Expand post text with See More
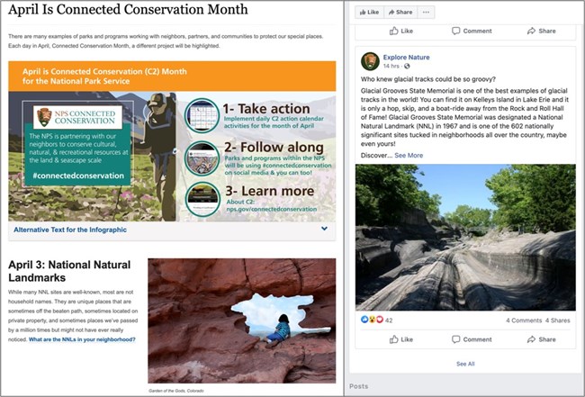The height and width of the screenshot is (397, 585). [x=408, y=155]
